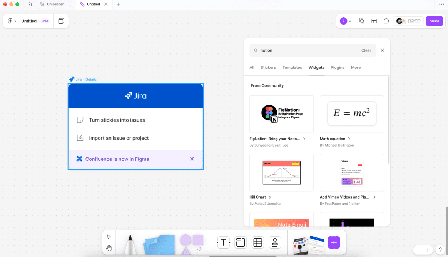Click the Free plan badge
This screenshot has width=448, height=257.
coord(45,21)
